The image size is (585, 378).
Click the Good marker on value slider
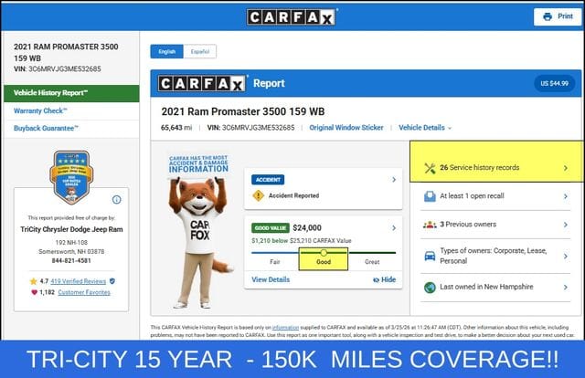tap(324, 252)
